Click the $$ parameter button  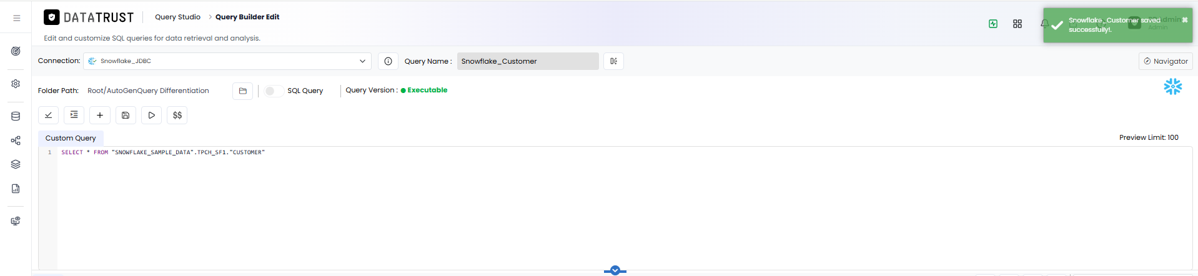pyautogui.click(x=177, y=115)
